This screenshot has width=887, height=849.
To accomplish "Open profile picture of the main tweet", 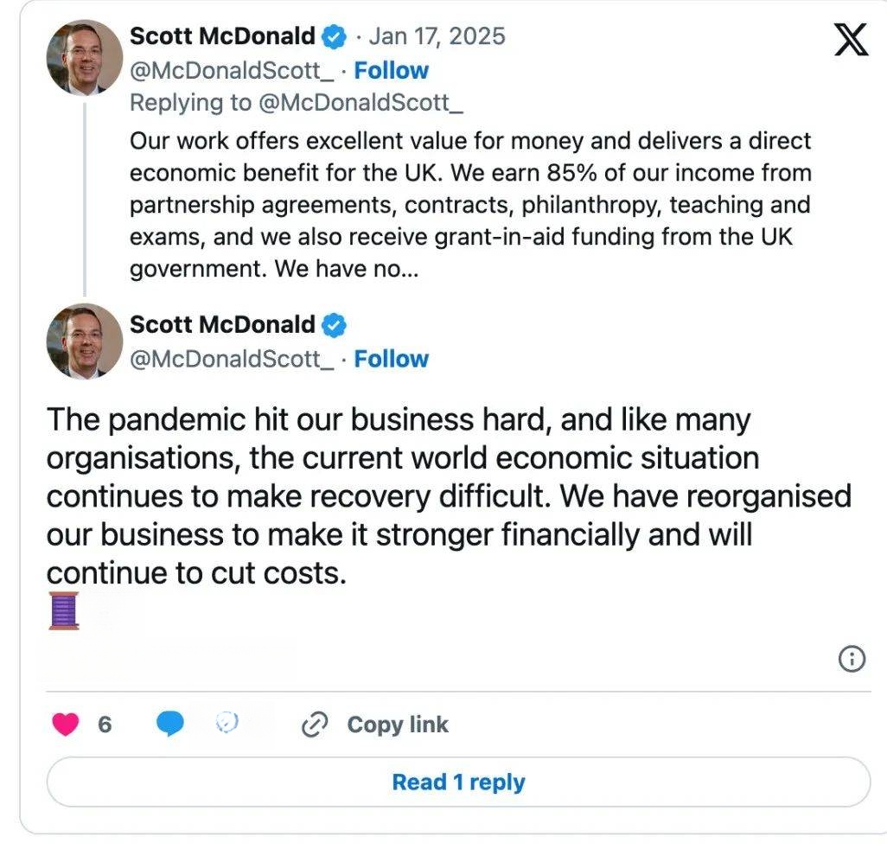I will pyautogui.click(x=84, y=342).
